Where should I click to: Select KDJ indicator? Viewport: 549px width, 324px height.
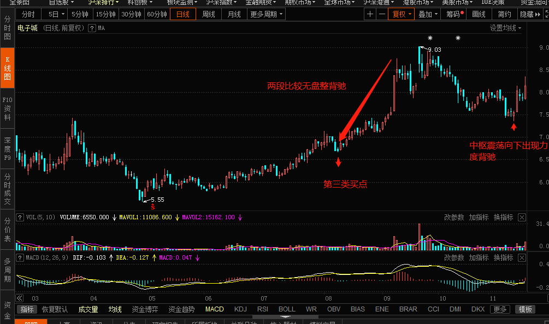click(240, 309)
